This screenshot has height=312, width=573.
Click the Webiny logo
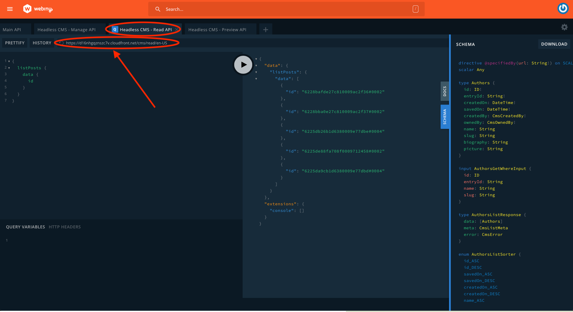(x=37, y=9)
